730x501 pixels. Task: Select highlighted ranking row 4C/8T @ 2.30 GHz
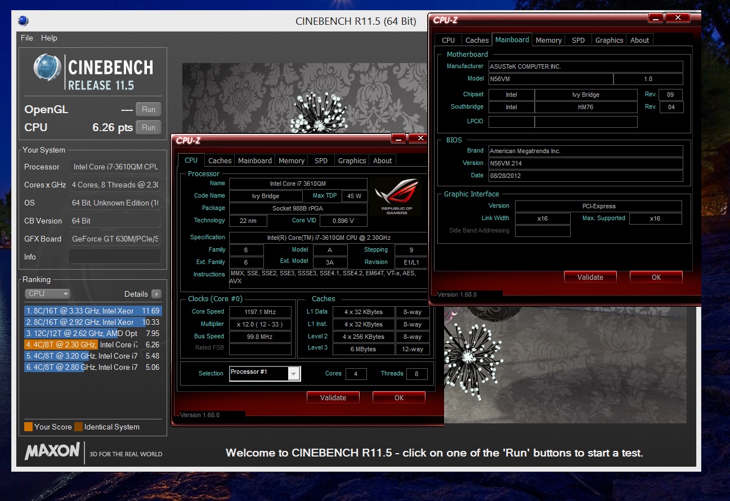point(93,345)
